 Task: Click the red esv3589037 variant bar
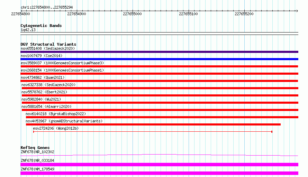[159, 66]
